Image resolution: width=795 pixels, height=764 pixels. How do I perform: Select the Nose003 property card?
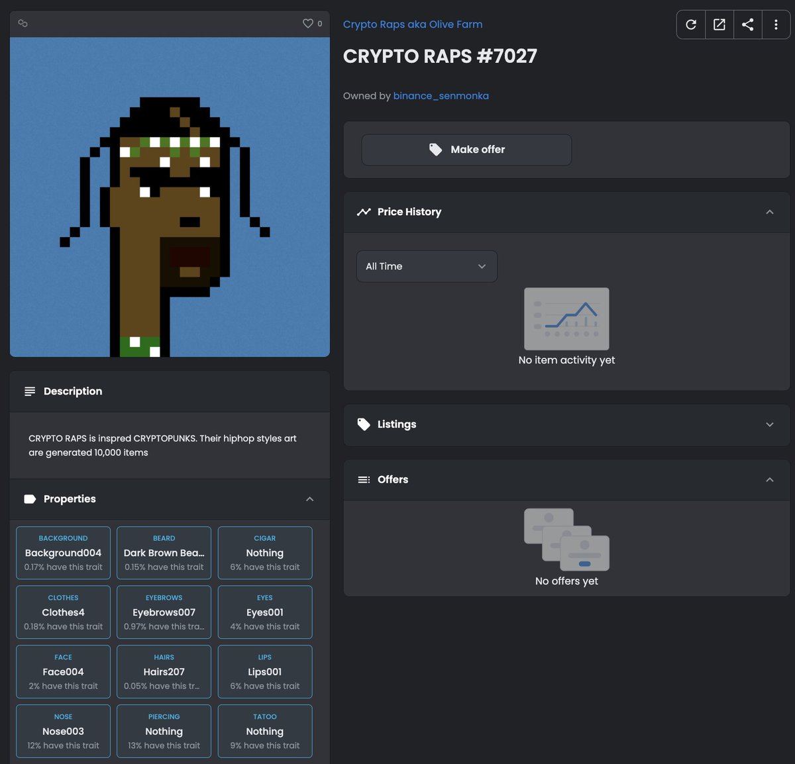[x=63, y=732]
